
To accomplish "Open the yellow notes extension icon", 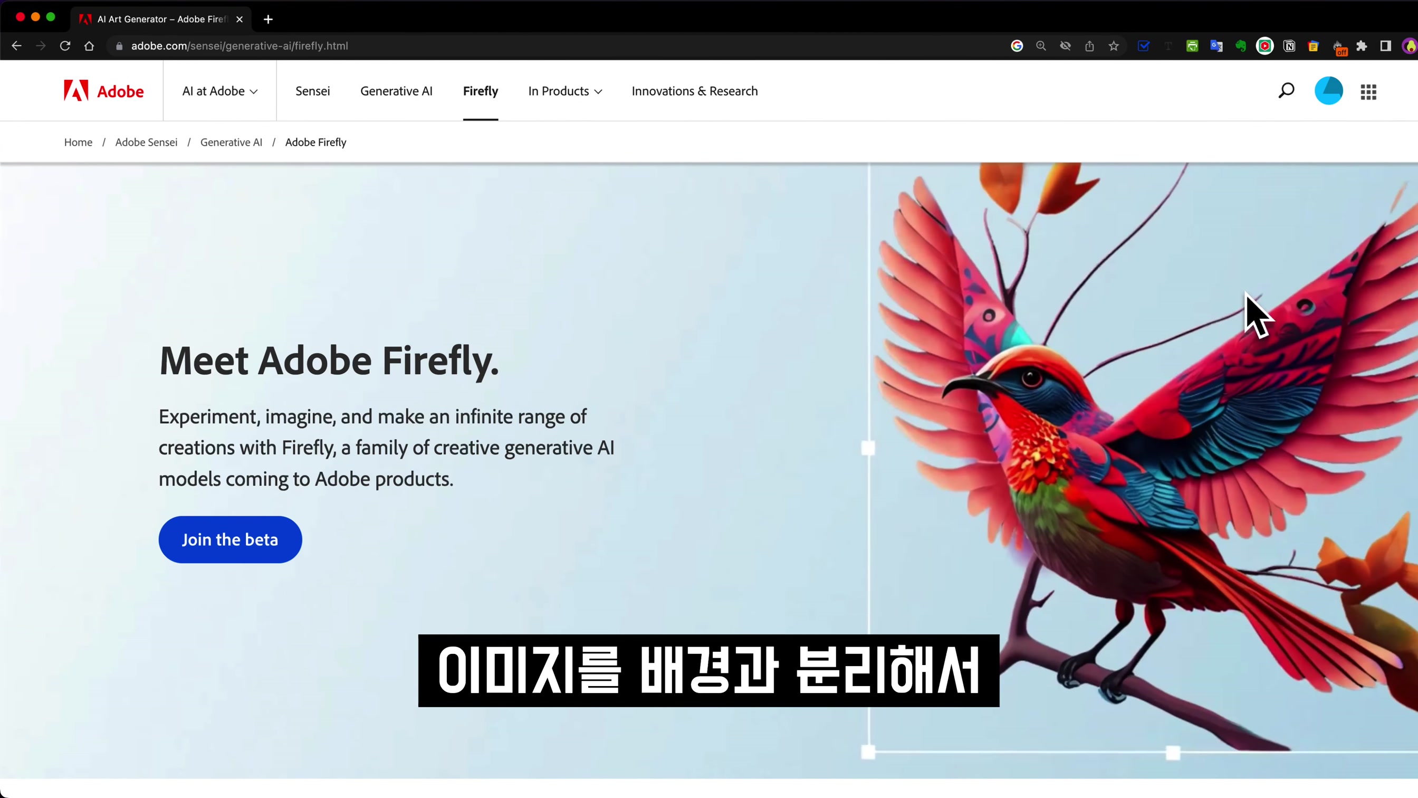I will pyautogui.click(x=1313, y=46).
